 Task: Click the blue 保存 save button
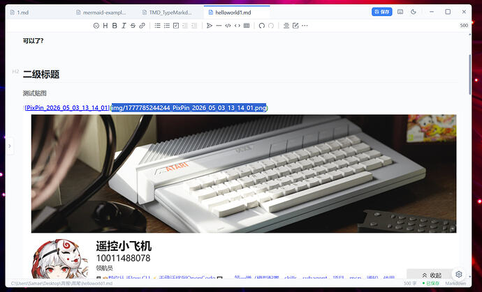click(x=382, y=12)
